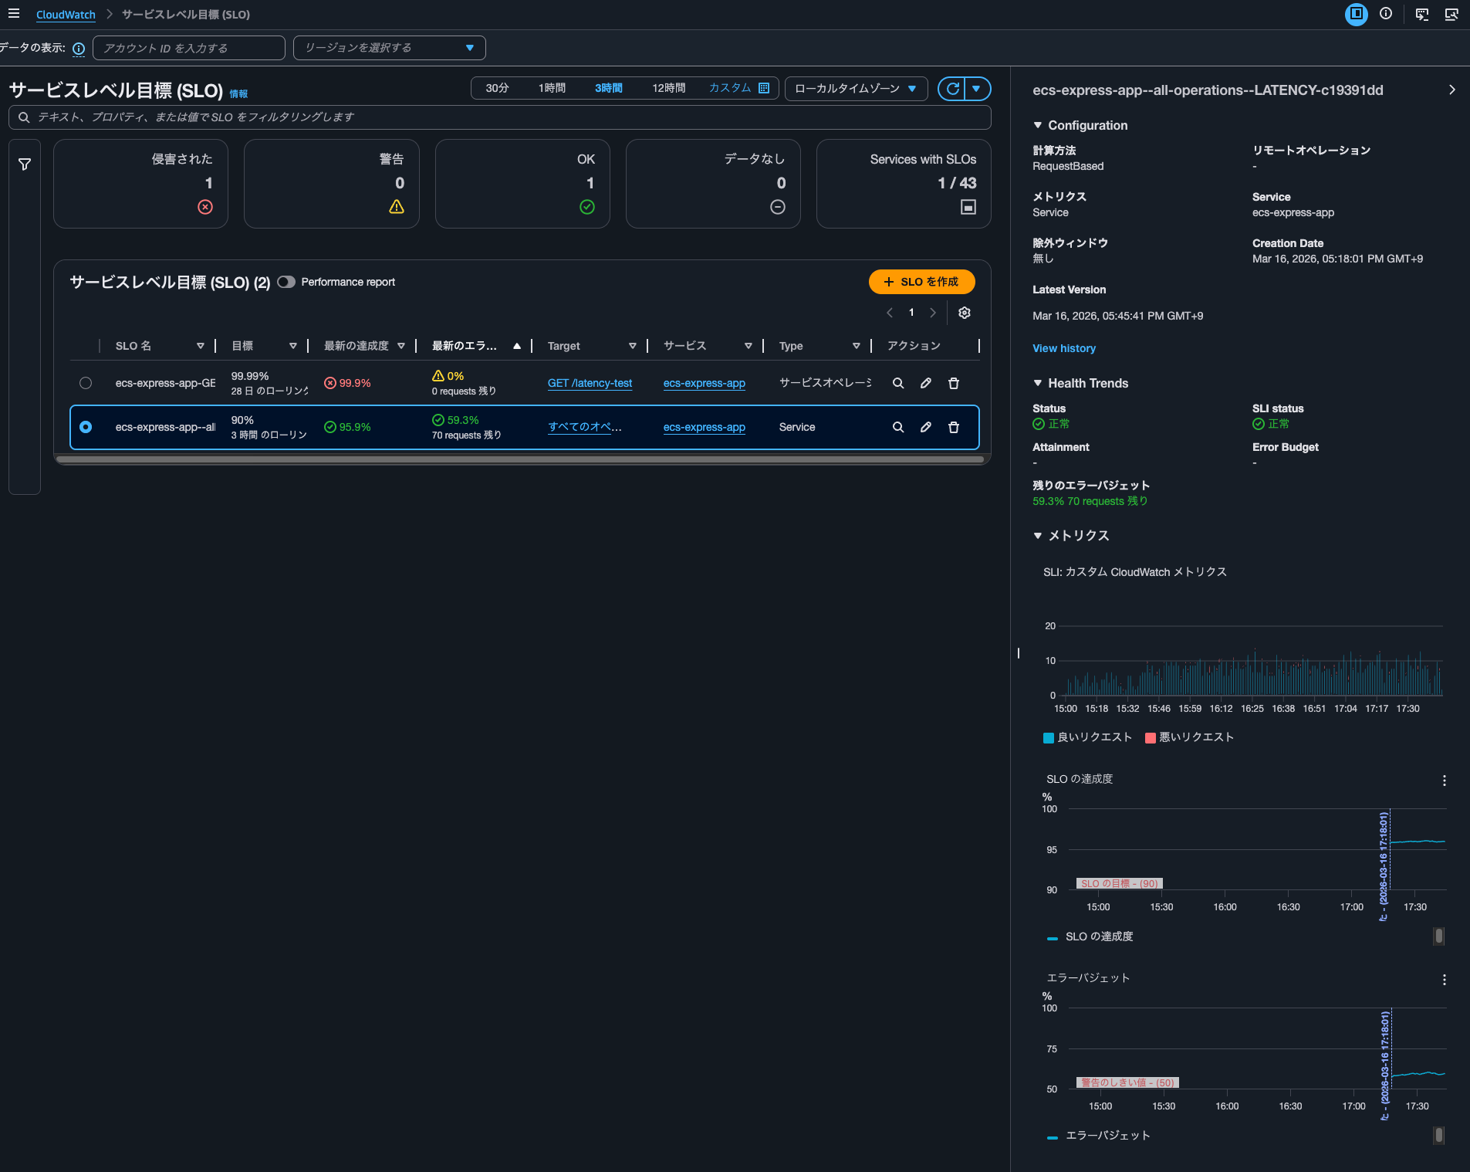Image resolution: width=1470 pixels, height=1172 pixels.
Task: Select the ecs-express-app-GET radio button
Action: (x=86, y=384)
